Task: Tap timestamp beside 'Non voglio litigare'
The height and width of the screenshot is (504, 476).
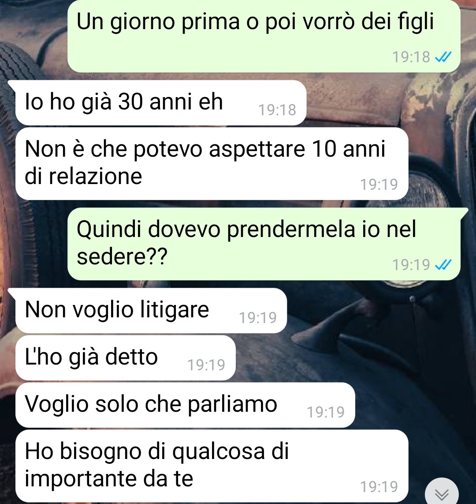Action: coord(258,318)
